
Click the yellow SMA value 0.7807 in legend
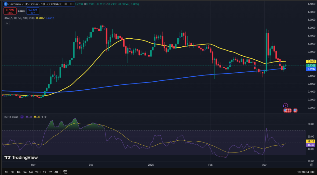coord(40,18)
